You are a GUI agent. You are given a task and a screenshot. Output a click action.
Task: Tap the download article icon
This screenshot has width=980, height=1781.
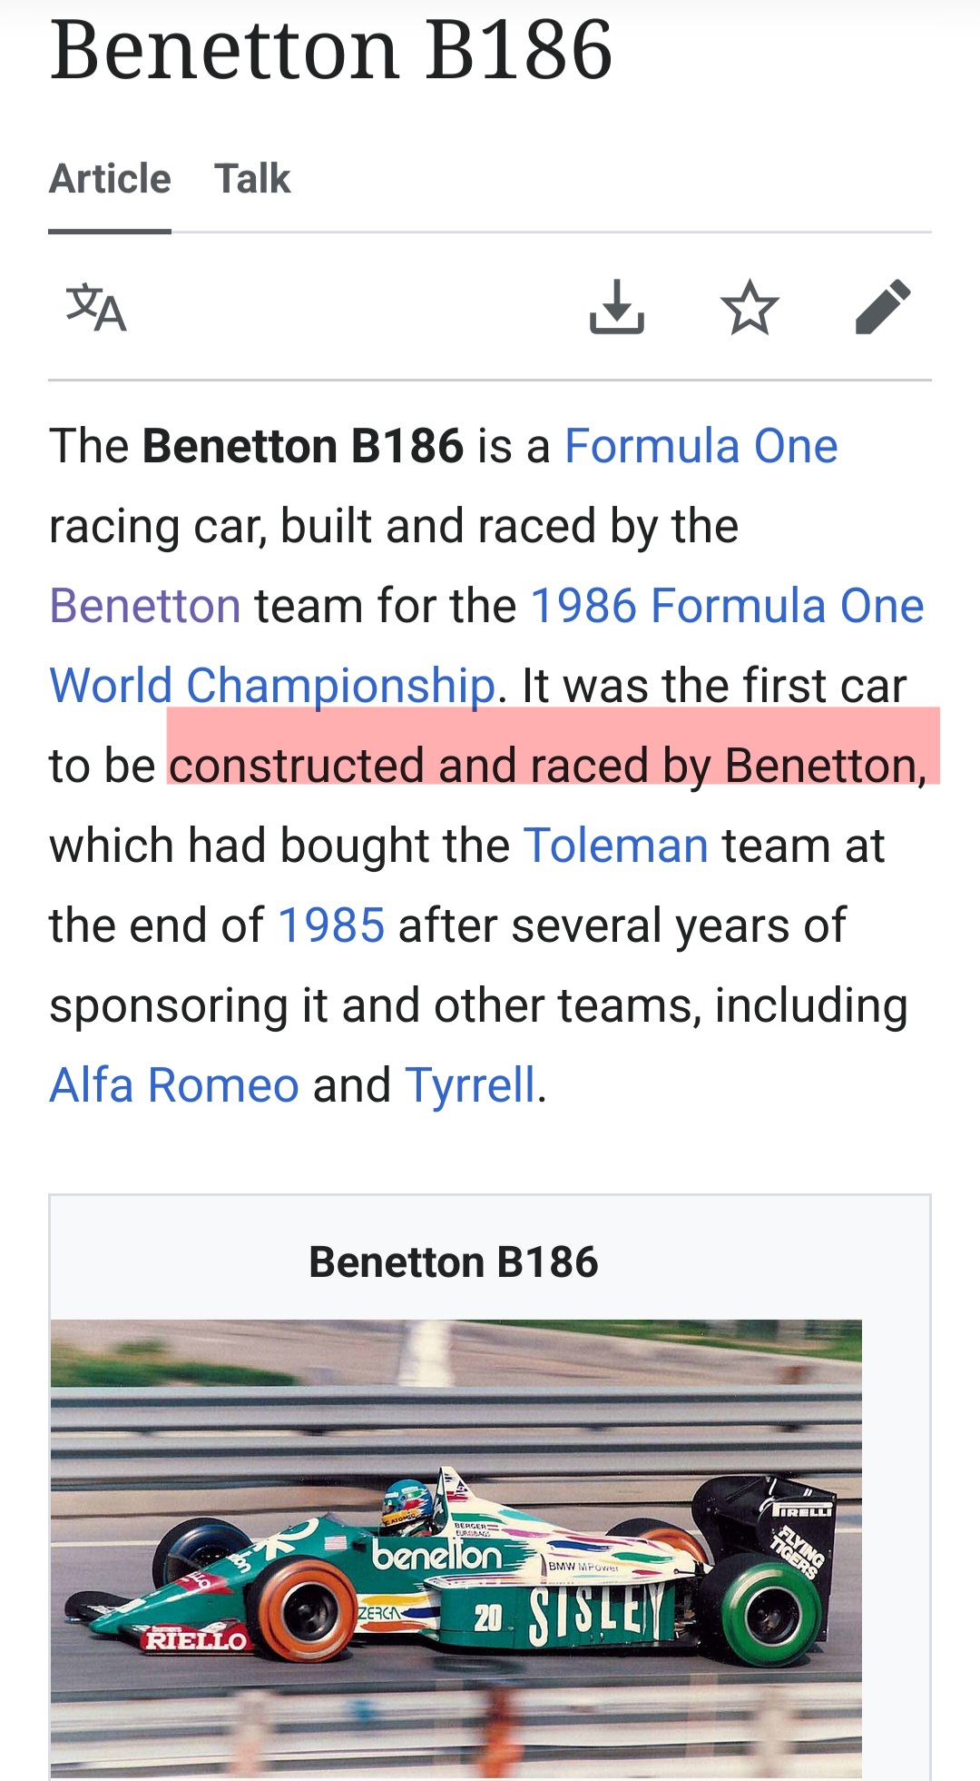click(617, 307)
